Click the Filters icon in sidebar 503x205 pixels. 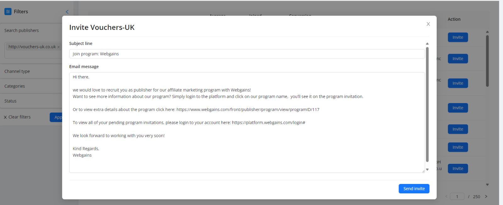coord(8,12)
